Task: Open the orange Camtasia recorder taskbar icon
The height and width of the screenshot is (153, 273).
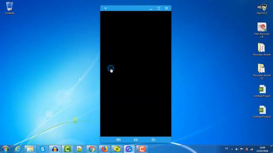Action: 142,149
